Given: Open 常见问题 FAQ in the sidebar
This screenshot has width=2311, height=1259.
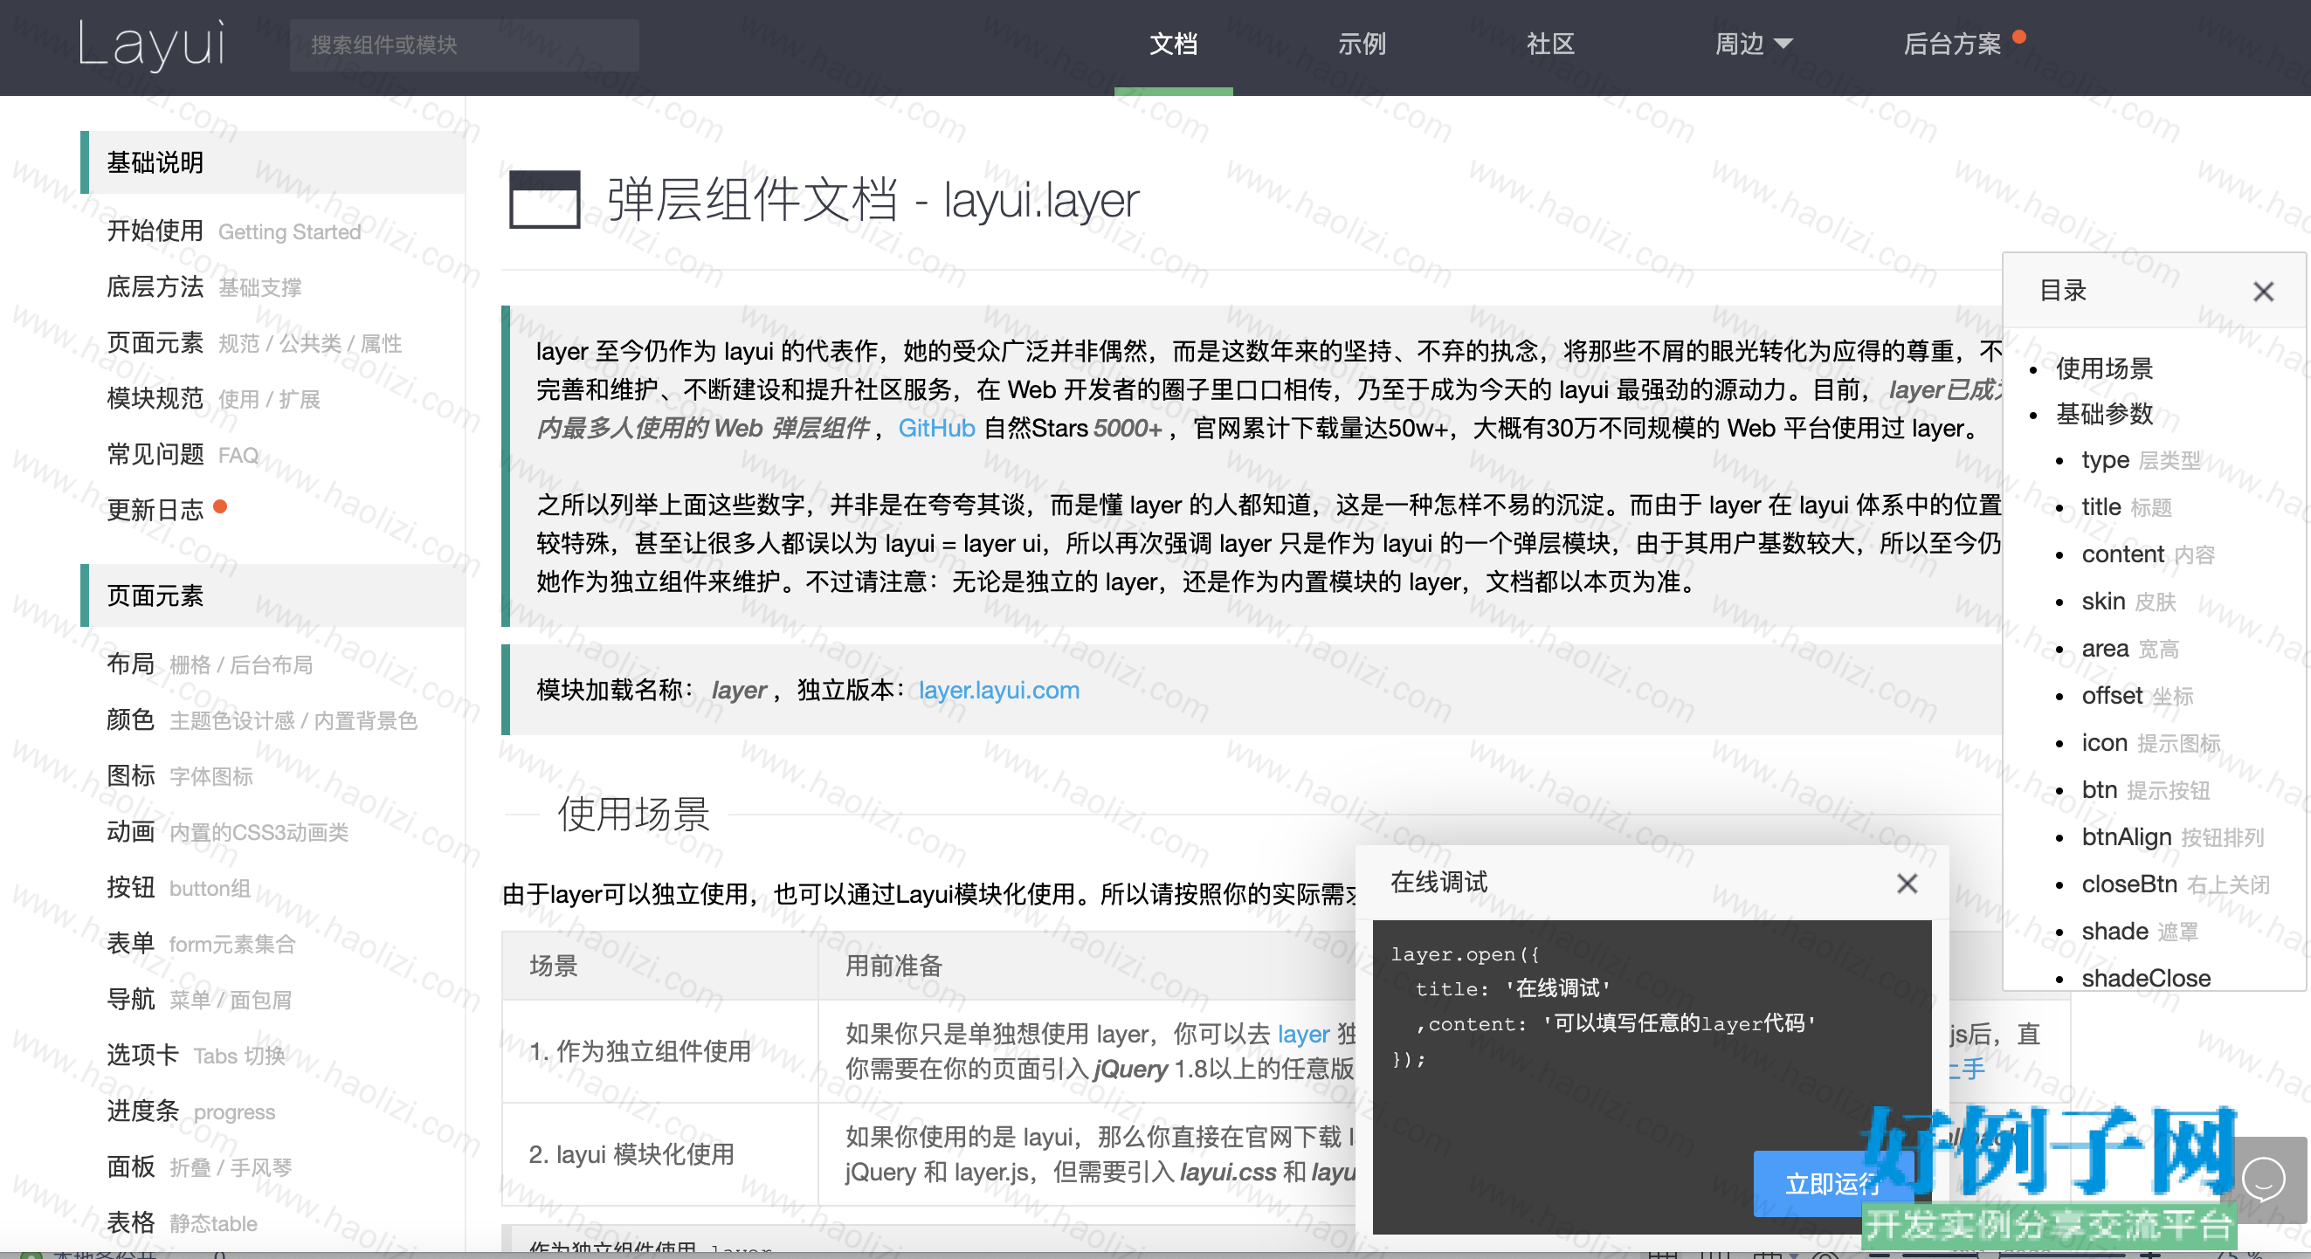Looking at the screenshot, I should [x=183, y=455].
